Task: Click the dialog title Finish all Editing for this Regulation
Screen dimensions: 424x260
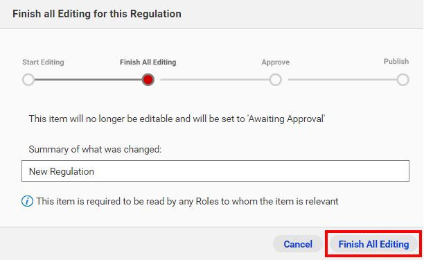Action: [x=97, y=14]
